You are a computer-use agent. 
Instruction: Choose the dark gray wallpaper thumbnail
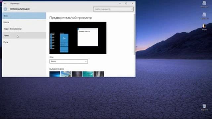pyautogui.click(x=77, y=74)
